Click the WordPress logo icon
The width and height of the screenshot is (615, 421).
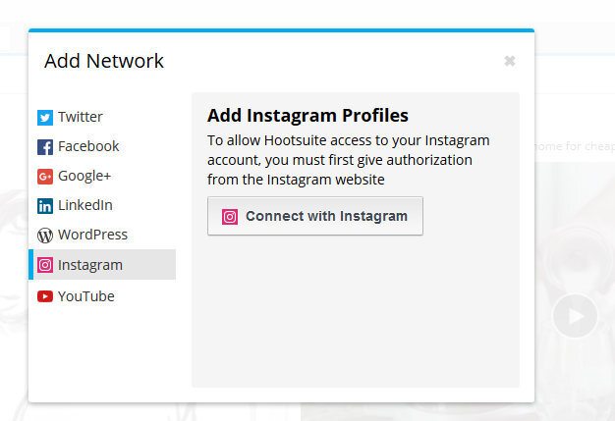[45, 236]
